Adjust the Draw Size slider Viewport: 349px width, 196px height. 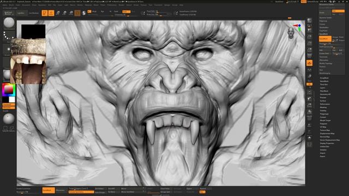pos(159,15)
